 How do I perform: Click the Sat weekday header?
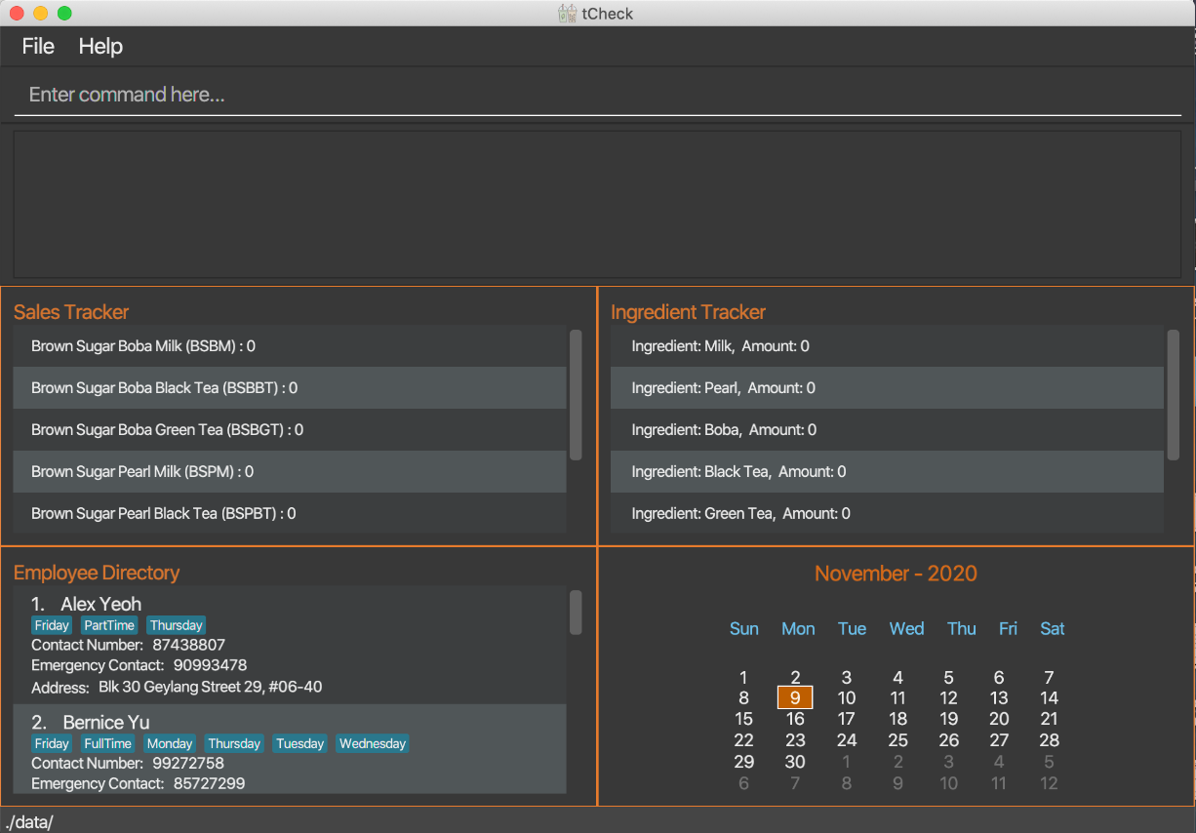[1053, 629]
